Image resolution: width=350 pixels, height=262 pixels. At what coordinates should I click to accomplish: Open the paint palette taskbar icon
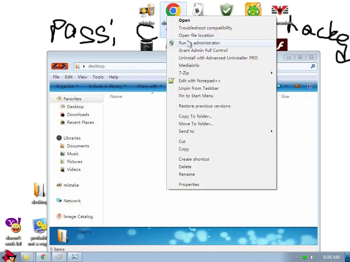tap(59, 257)
